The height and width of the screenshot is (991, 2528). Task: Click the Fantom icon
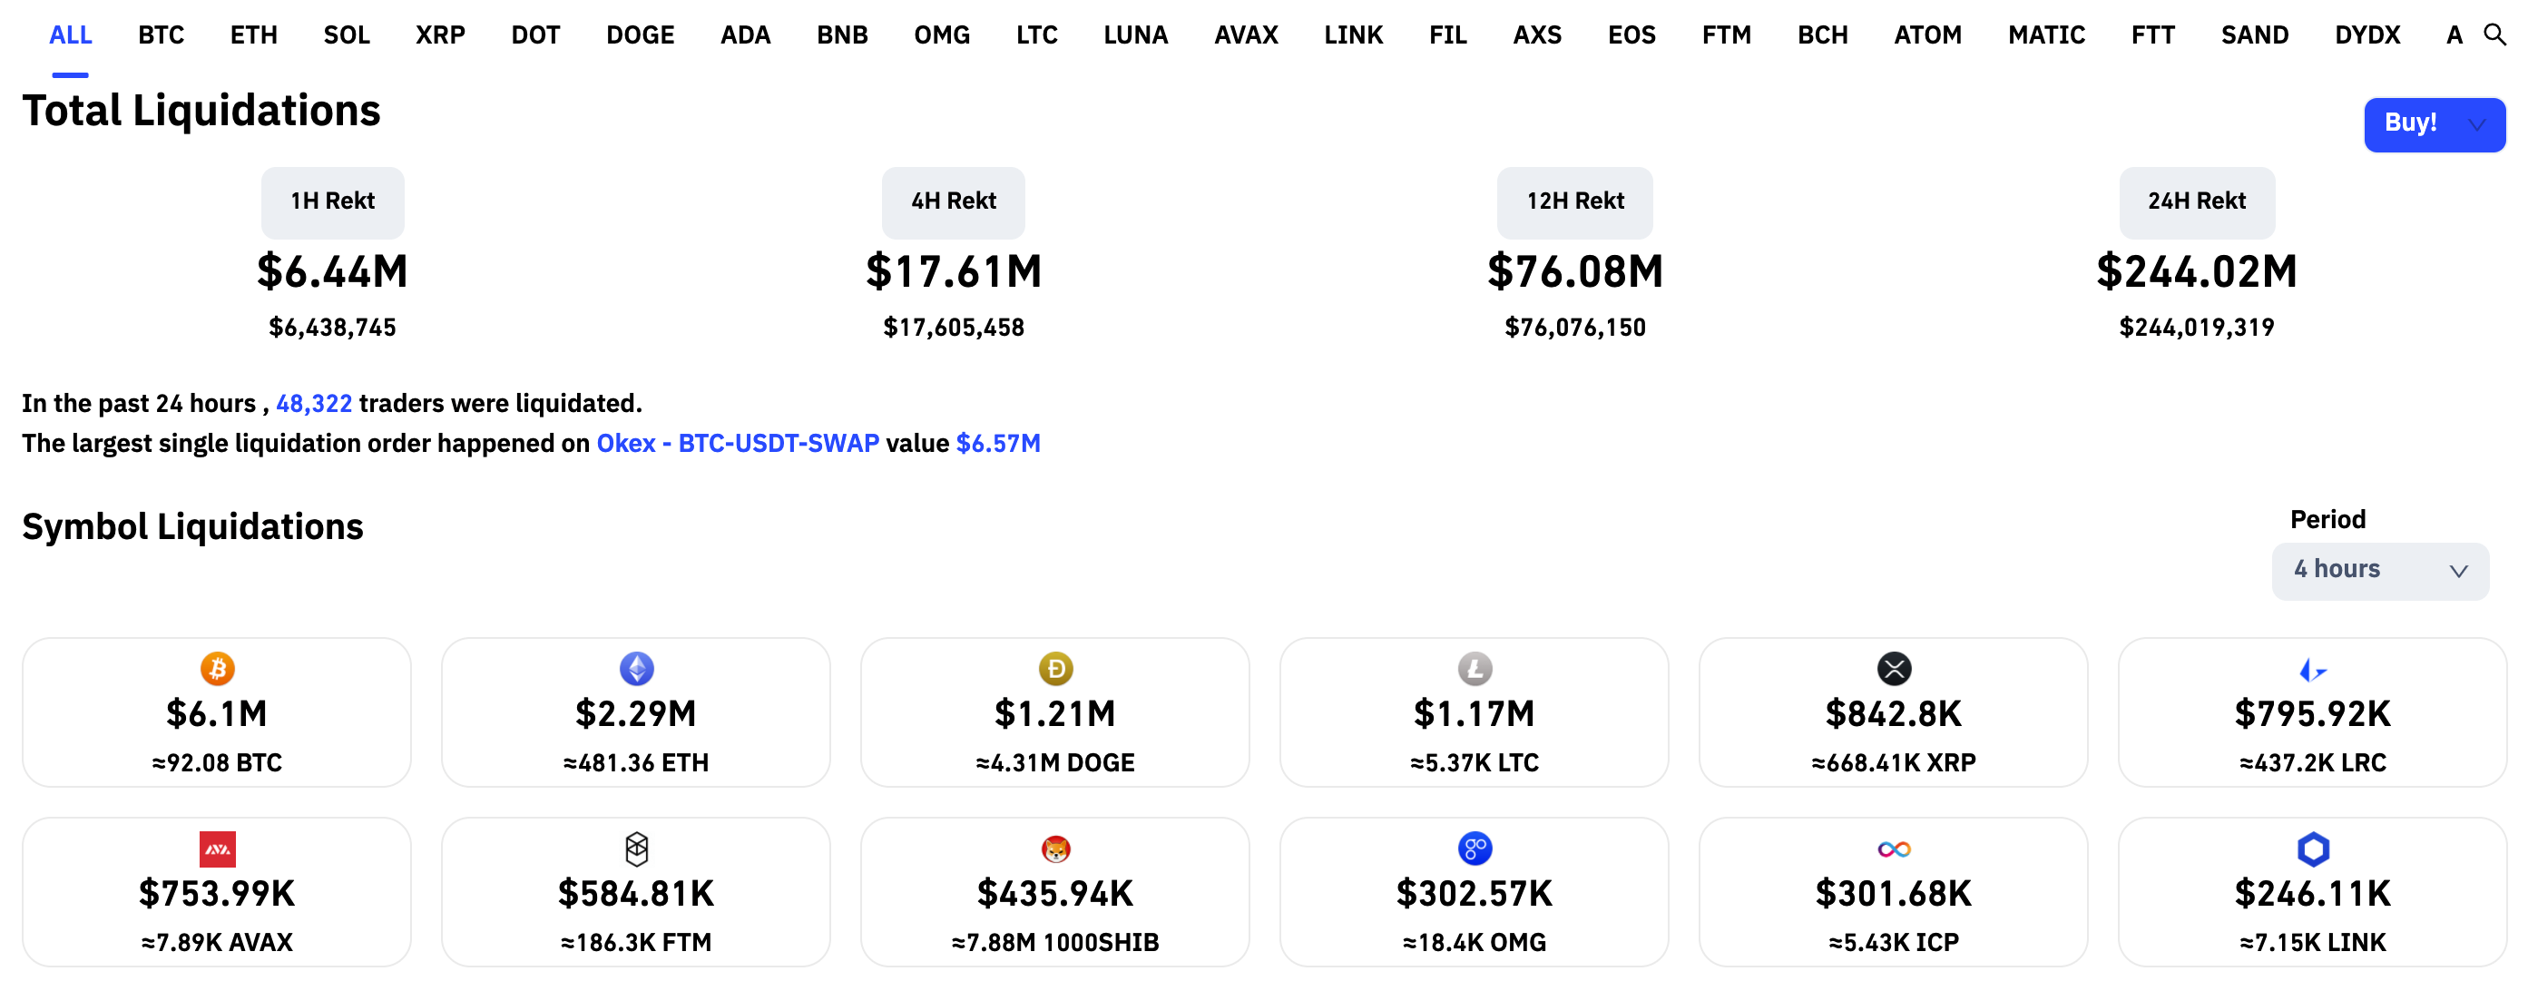pos(637,849)
